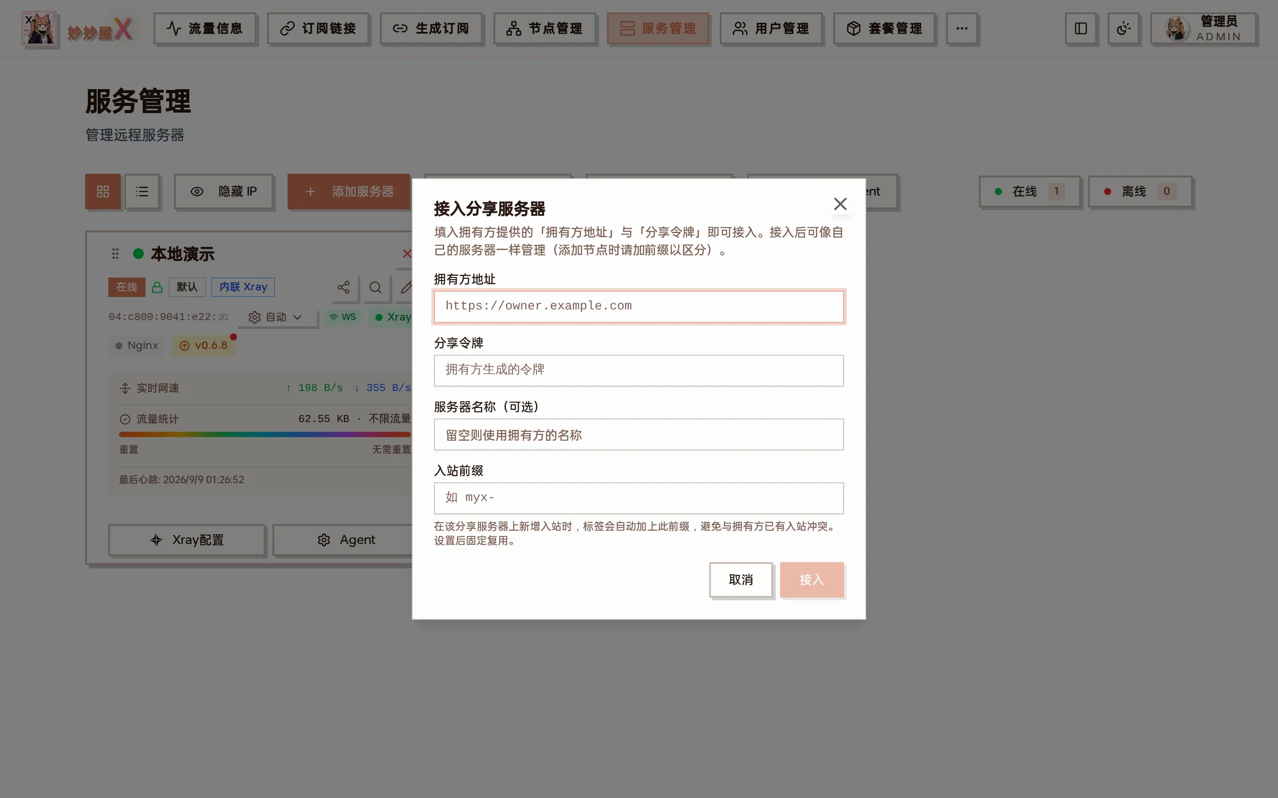Click the Nginx status badge
Screen dimensions: 1278x798
click(x=137, y=346)
